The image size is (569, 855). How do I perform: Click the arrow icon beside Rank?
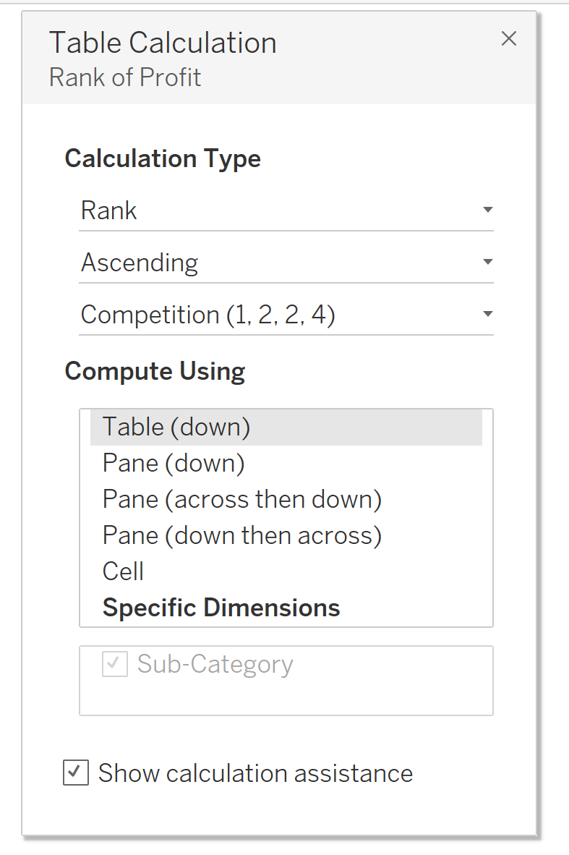488,210
